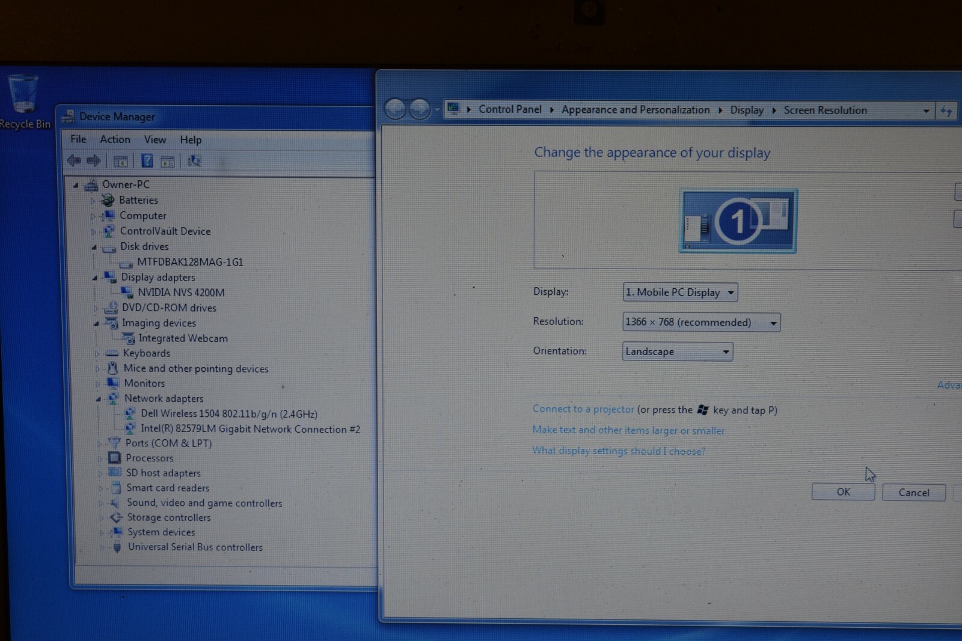
Task: Collapse the Owner-PC root node
Action: [x=76, y=185]
